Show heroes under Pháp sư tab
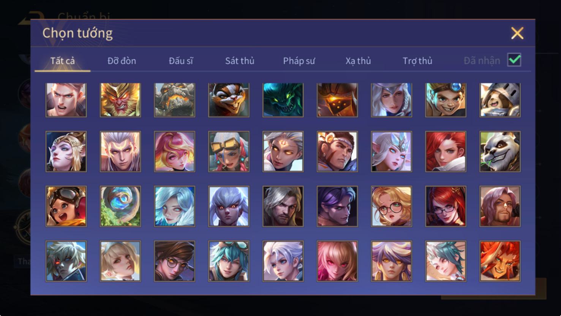This screenshot has width=561, height=316. coord(299,61)
